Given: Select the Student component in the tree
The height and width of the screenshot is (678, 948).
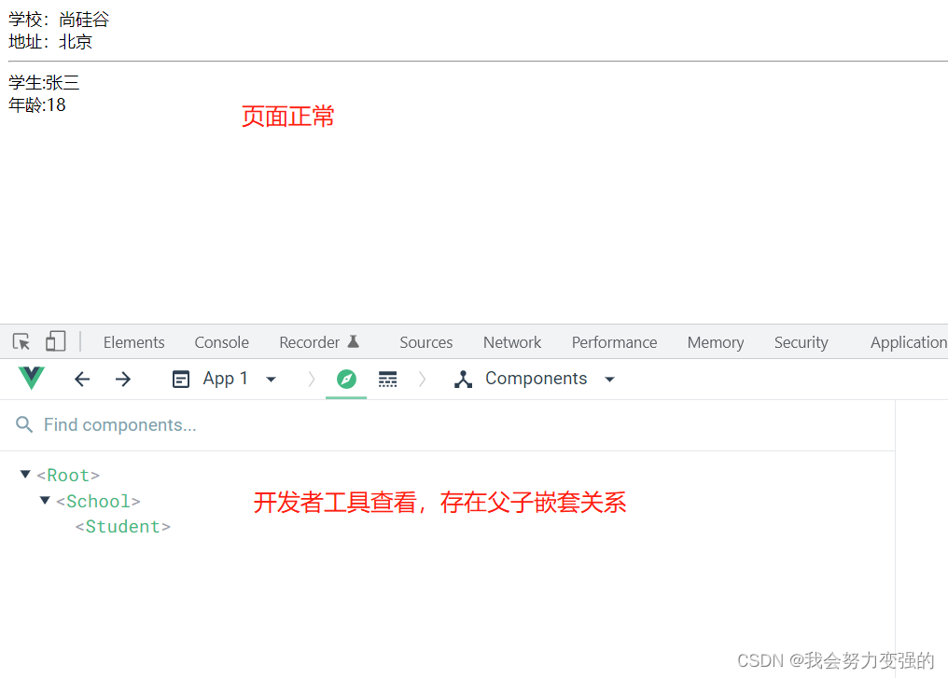Looking at the screenshot, I should coord(122,526).
